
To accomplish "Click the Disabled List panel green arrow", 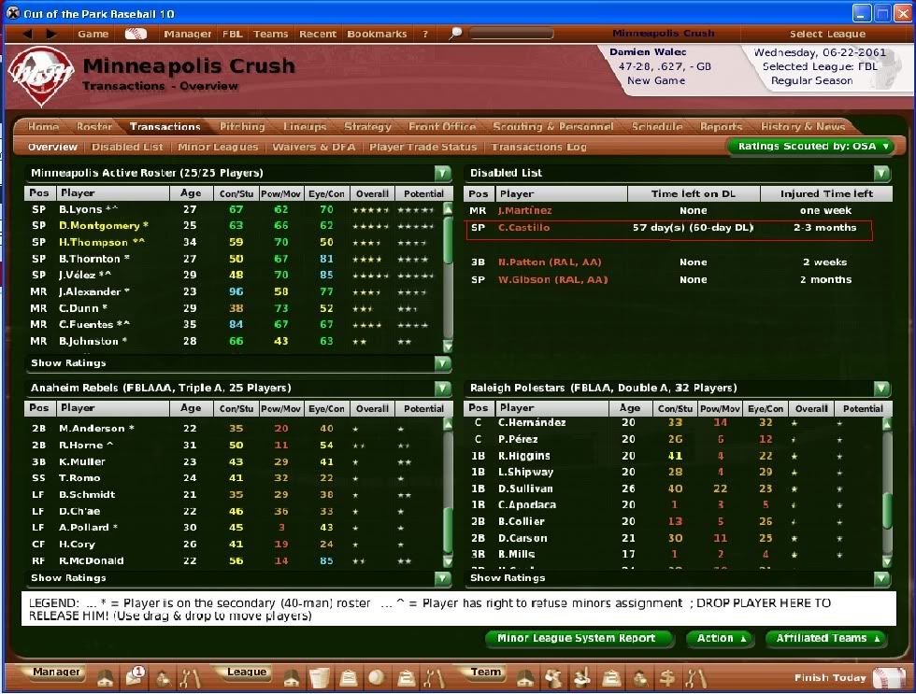I will pyautogui.click(x=881, y=174).
